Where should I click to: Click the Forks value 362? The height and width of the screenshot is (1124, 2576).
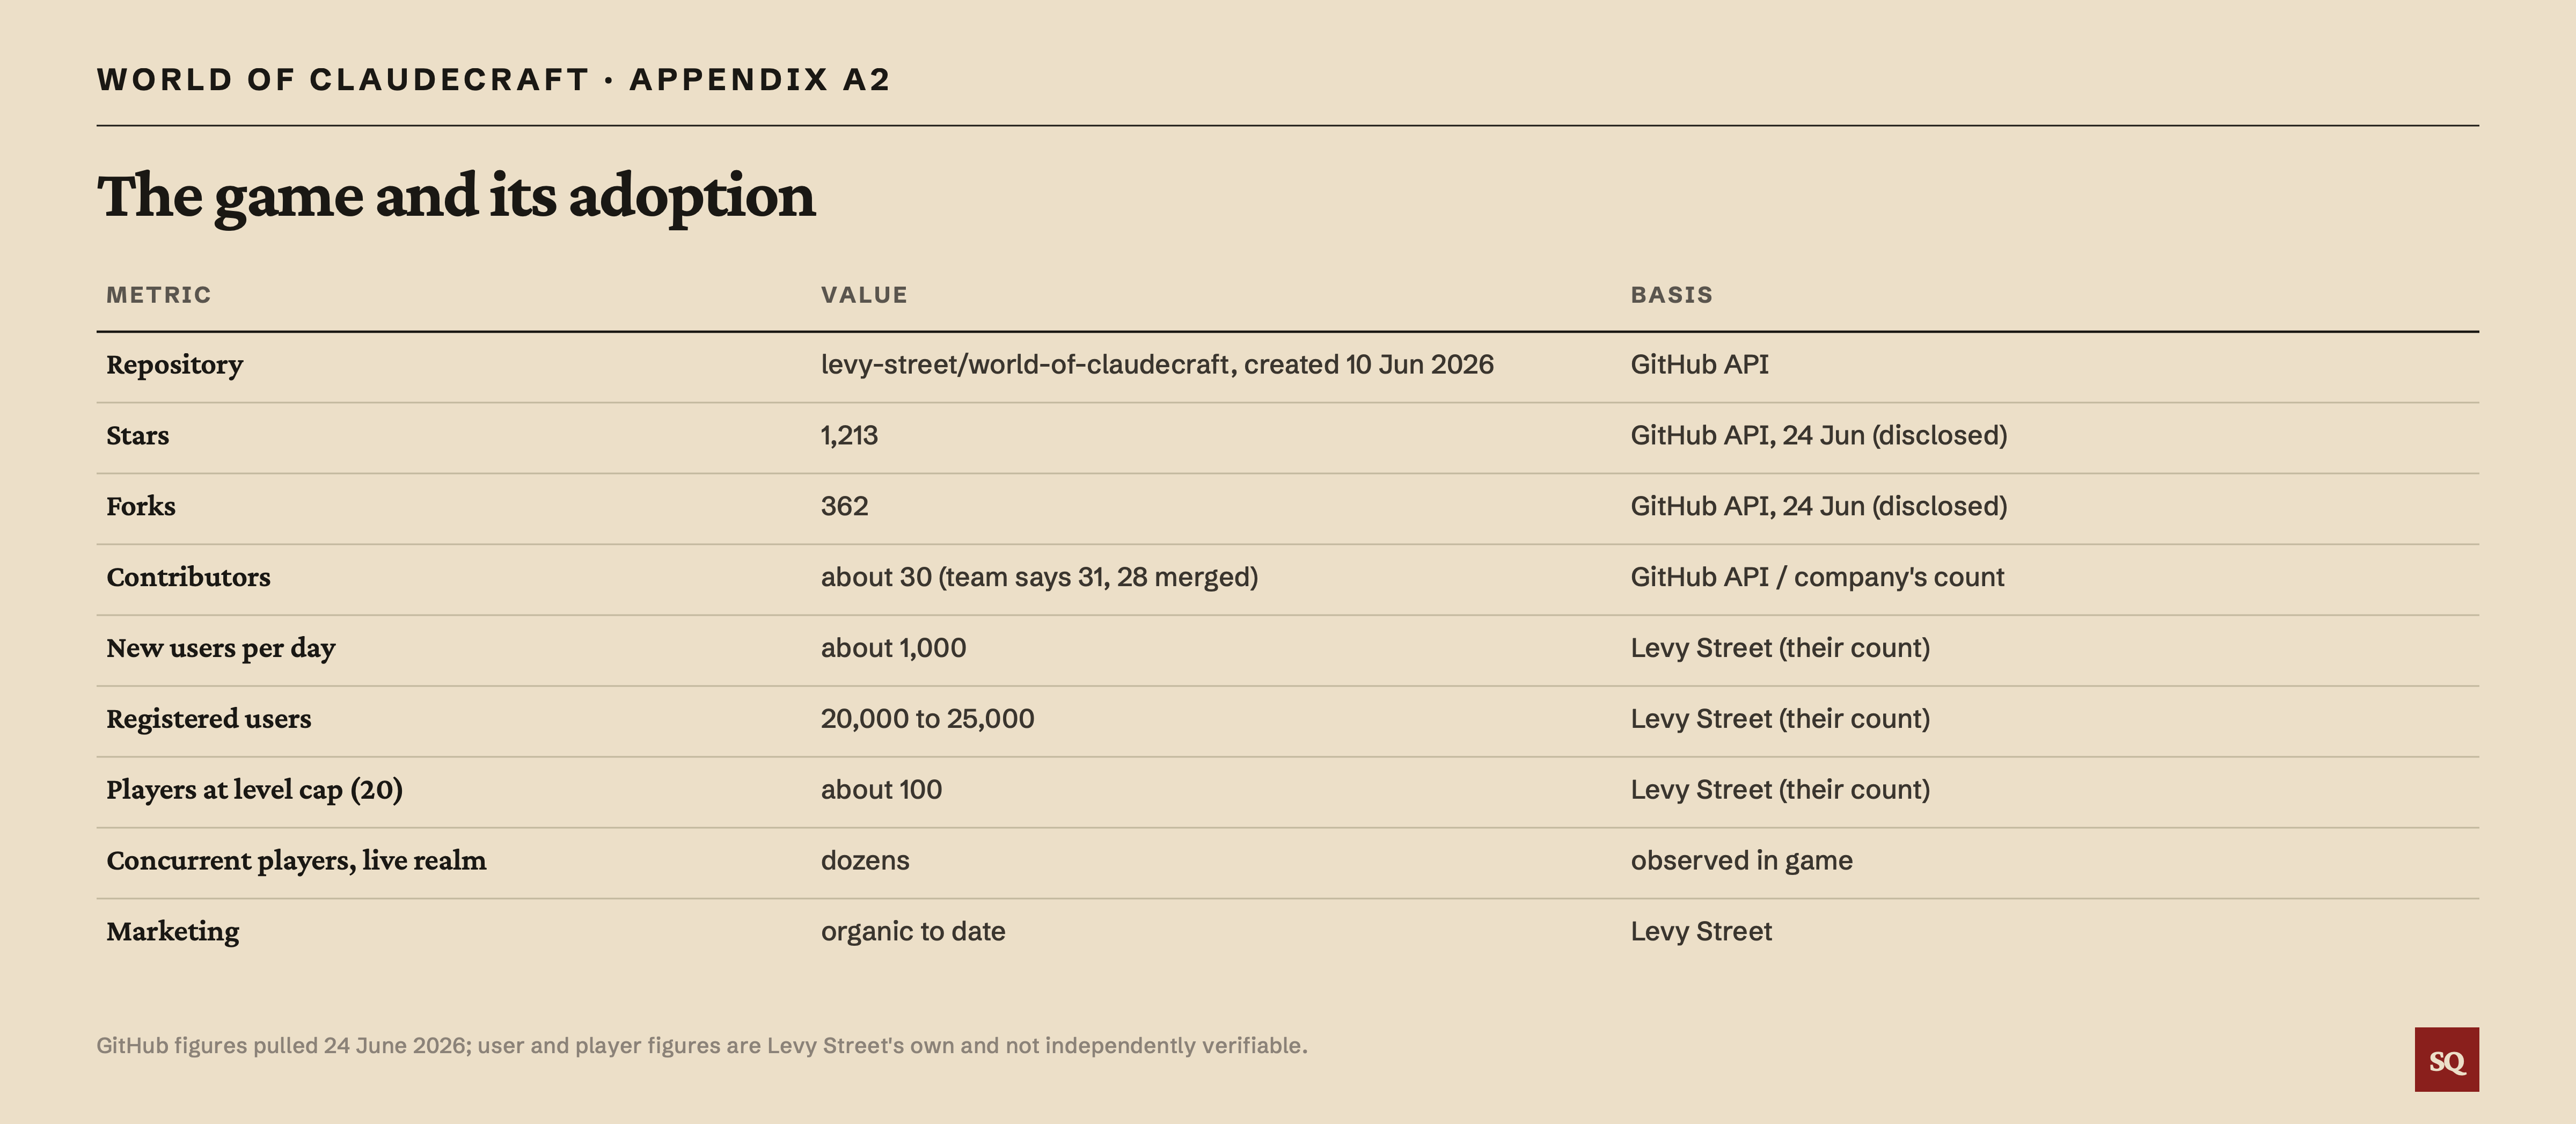point(844,506)
